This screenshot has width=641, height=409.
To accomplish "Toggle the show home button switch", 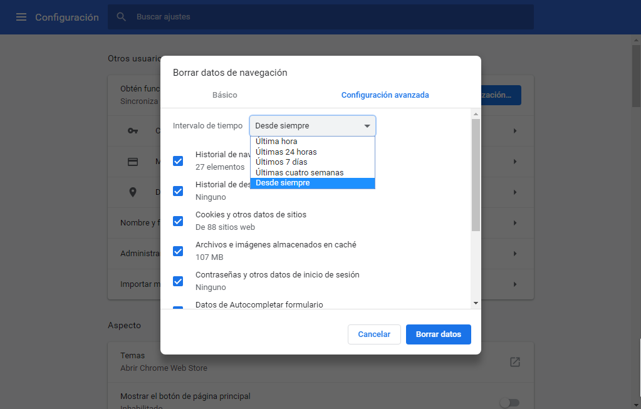I will tap(509, 402).
